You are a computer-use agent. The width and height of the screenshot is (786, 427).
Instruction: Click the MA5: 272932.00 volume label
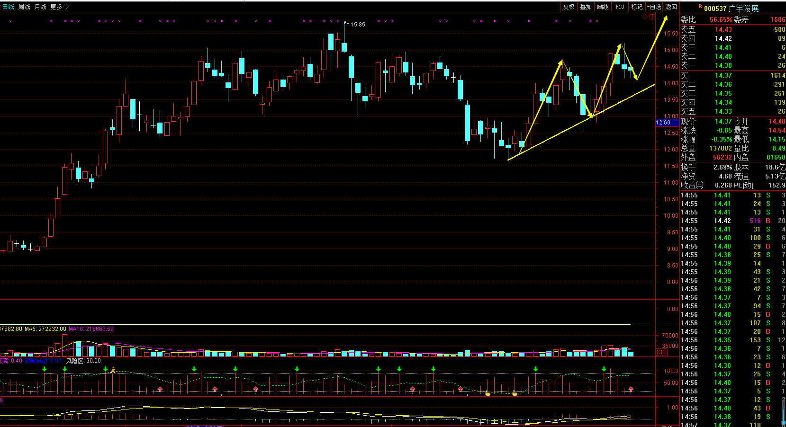pos(45,329)
